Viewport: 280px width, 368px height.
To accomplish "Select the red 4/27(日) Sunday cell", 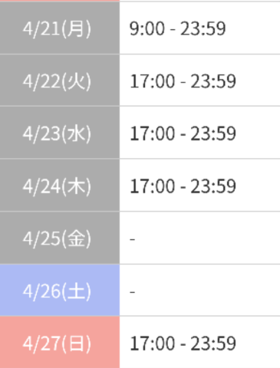I will tap(60, 343).
